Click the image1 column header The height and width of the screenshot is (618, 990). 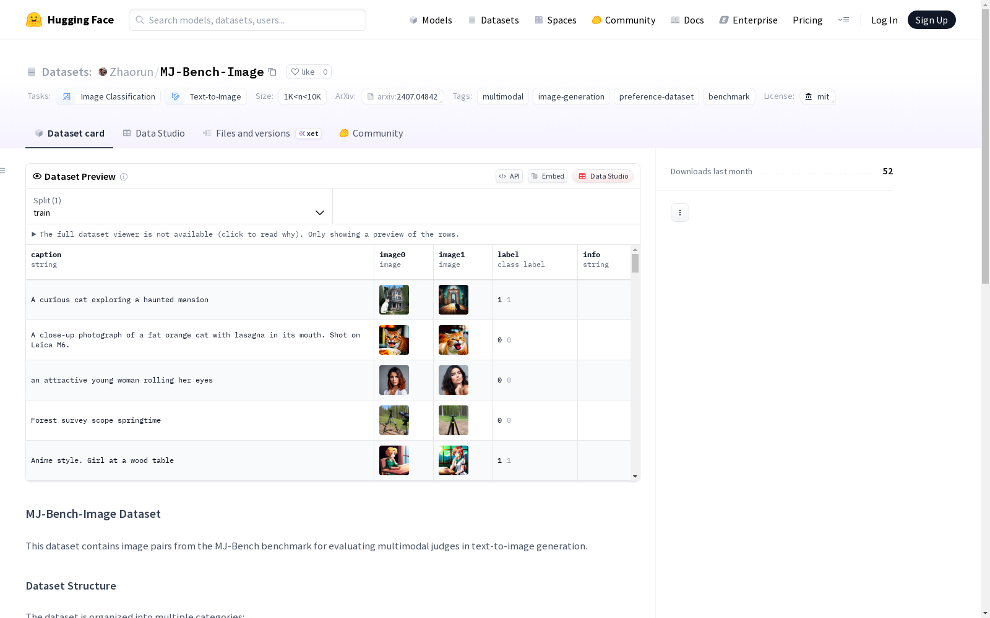pyautogui.click(x=463, y=262)
